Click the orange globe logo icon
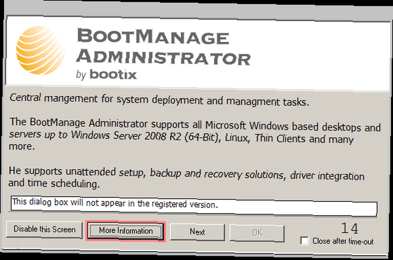The width and height of the screenshot is (393, 260). click(40, 50)
